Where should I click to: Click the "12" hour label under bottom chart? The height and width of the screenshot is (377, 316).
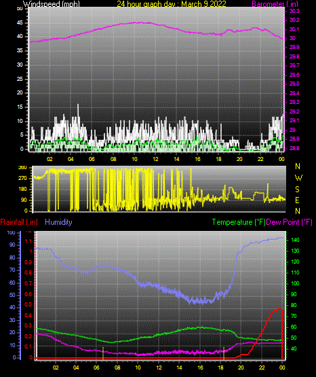[159, 367]
